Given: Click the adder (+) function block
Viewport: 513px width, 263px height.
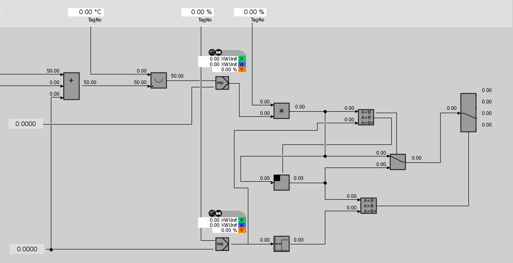Looking at the screenshot, I should (71, 86).
